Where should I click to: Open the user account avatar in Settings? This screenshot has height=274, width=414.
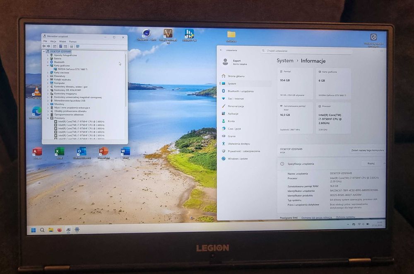point(225,62)
